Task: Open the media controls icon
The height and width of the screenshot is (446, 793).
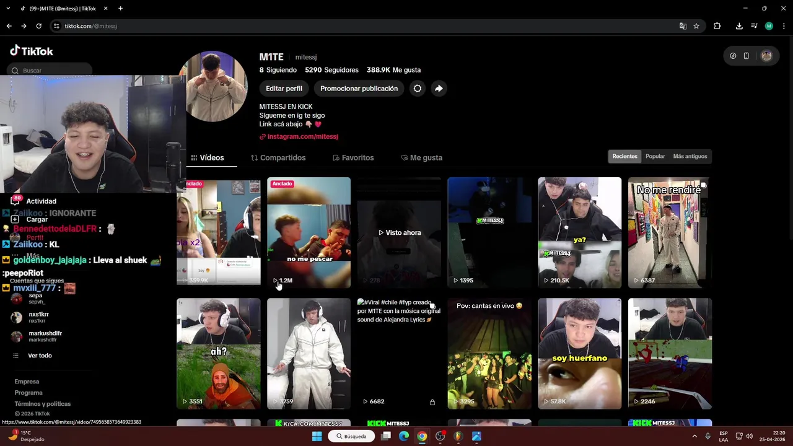Action: 754,26
